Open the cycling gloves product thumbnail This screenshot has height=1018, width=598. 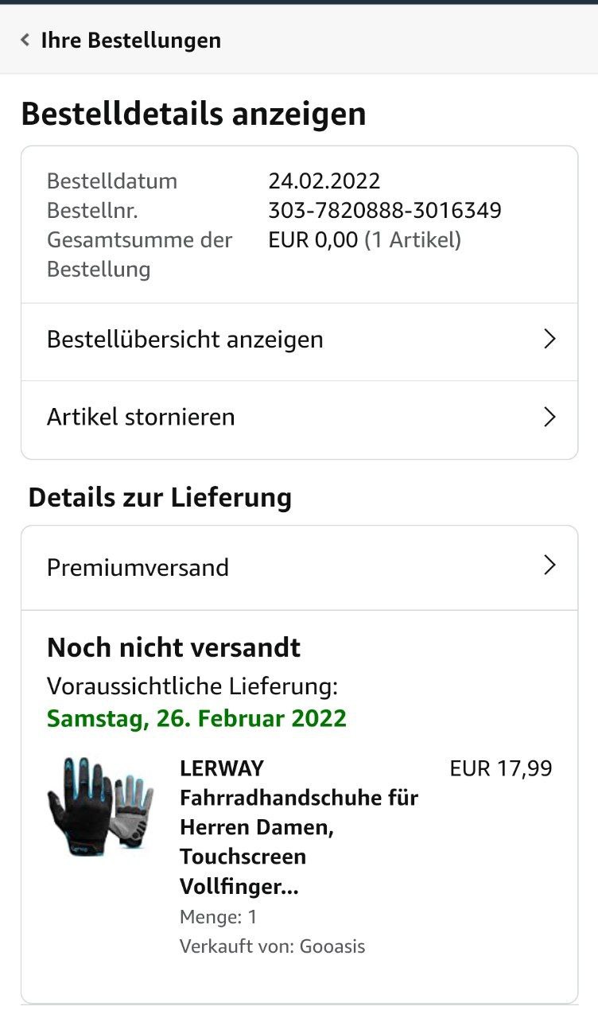click(x=99, y=806)
